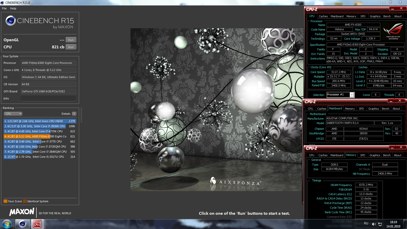Open the Processor #1 selection dropdown
The image size is (407, 229).
point(340,95)
